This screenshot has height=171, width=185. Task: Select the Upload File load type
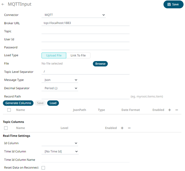[54, 56]
